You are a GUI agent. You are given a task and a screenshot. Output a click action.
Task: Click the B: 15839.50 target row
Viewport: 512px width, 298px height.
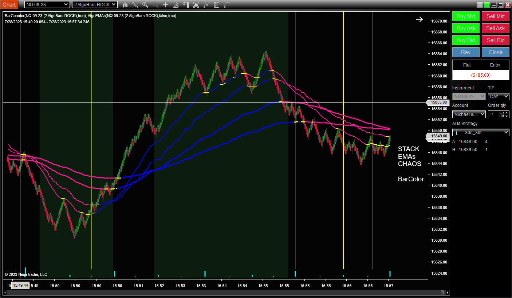click(x=470, y=150)
